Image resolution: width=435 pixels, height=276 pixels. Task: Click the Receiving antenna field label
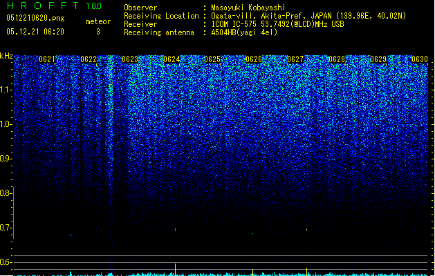[x=159, y=32]
